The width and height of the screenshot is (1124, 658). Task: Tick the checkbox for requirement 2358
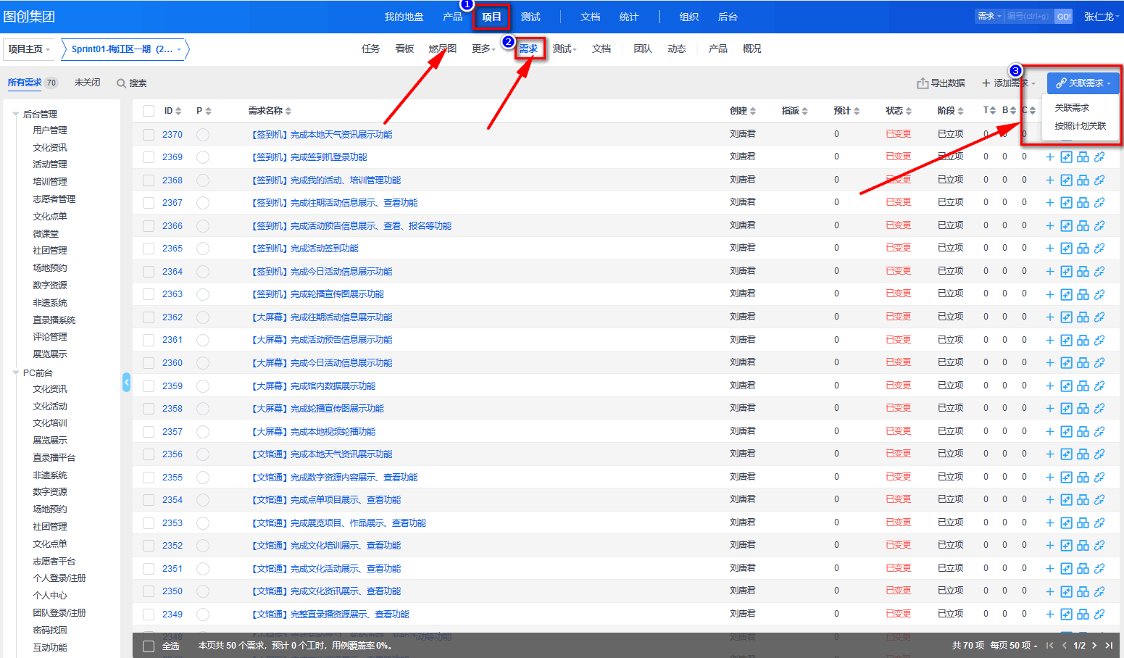point(149,409)
